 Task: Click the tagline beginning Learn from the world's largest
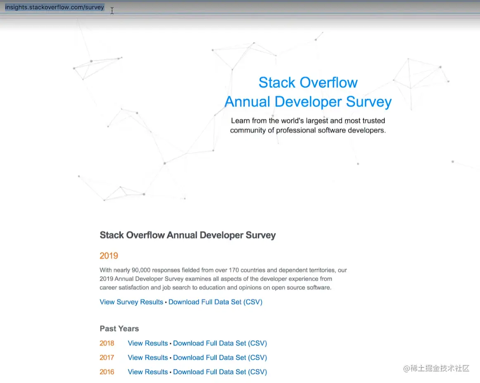(308, 126)
